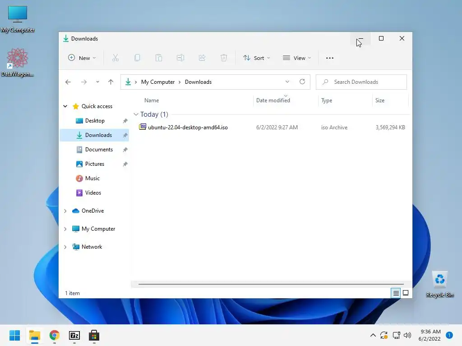Screen dimensions: 462x346
Task: Open the Windows Start menu
Action: click(15, 335)
